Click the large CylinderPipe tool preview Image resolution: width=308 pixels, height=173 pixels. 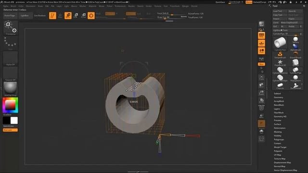pos(280,44)
